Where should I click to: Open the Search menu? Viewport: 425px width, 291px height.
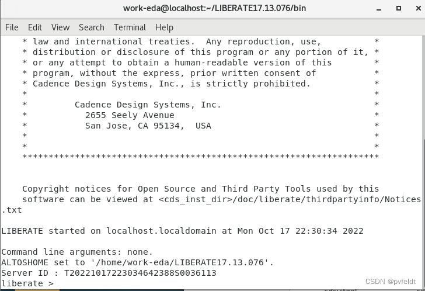coord(92,27)
